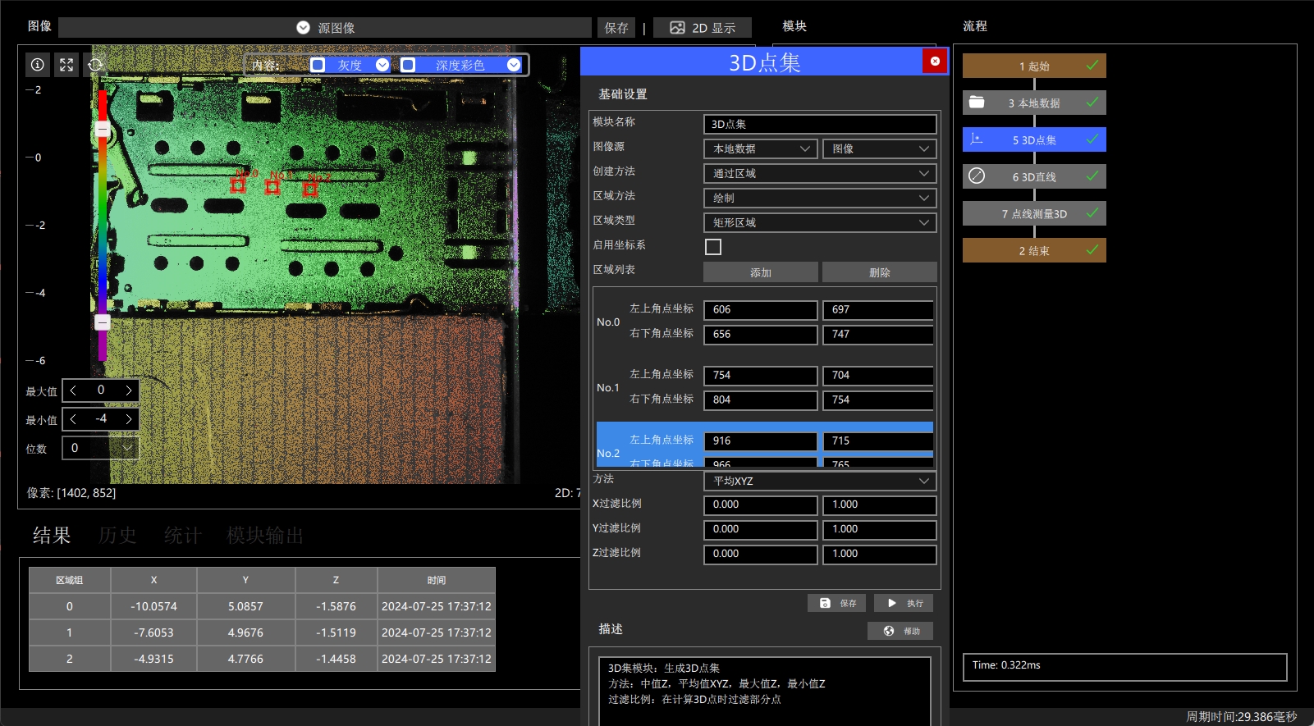Open the 区域类型 矩形区域 dropdown
1314x726 pixels.
coord(820,223)
